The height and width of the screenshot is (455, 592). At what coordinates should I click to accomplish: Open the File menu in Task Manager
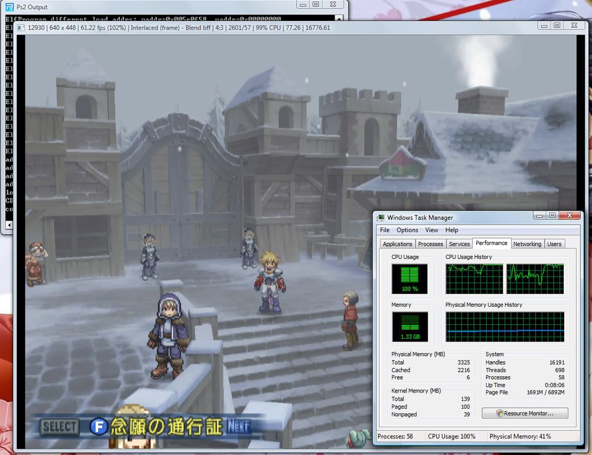pos(385,230)
